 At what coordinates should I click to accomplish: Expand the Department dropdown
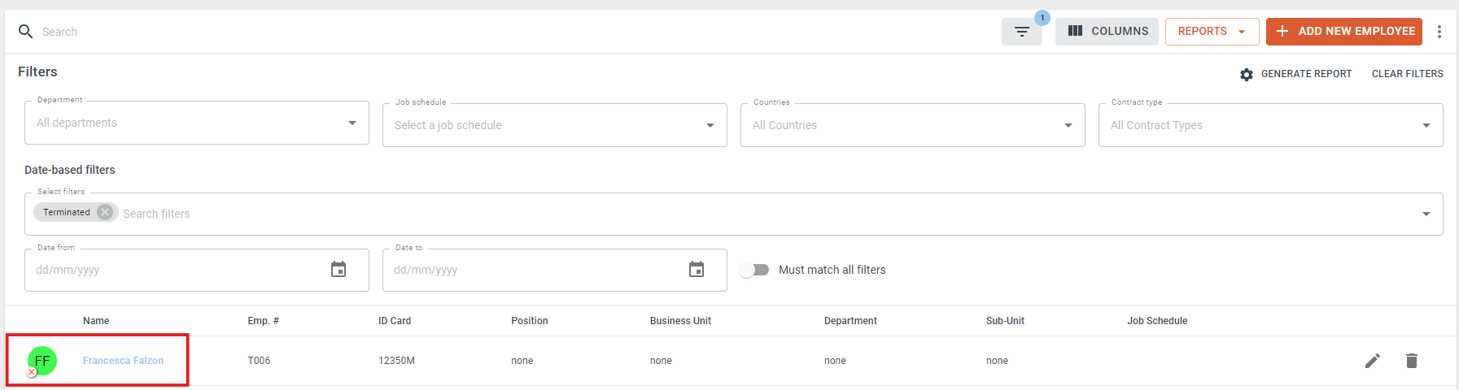(197, 123)
